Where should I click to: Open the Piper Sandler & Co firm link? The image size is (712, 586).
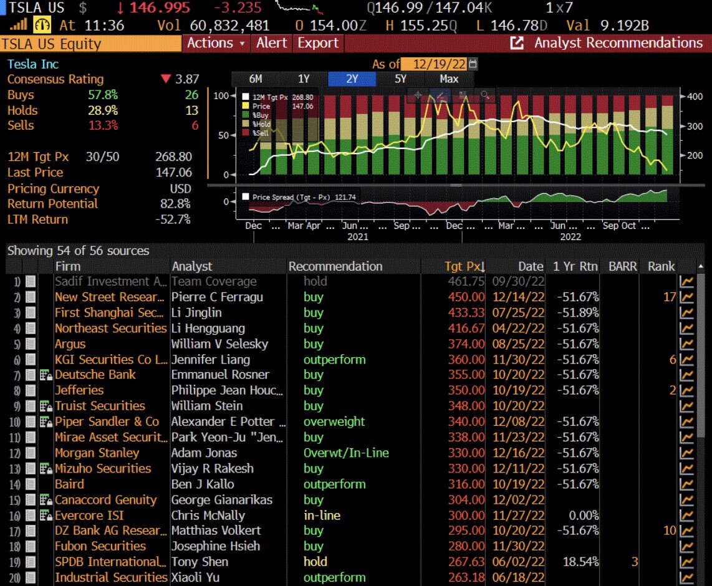click(x=107, y=421)
